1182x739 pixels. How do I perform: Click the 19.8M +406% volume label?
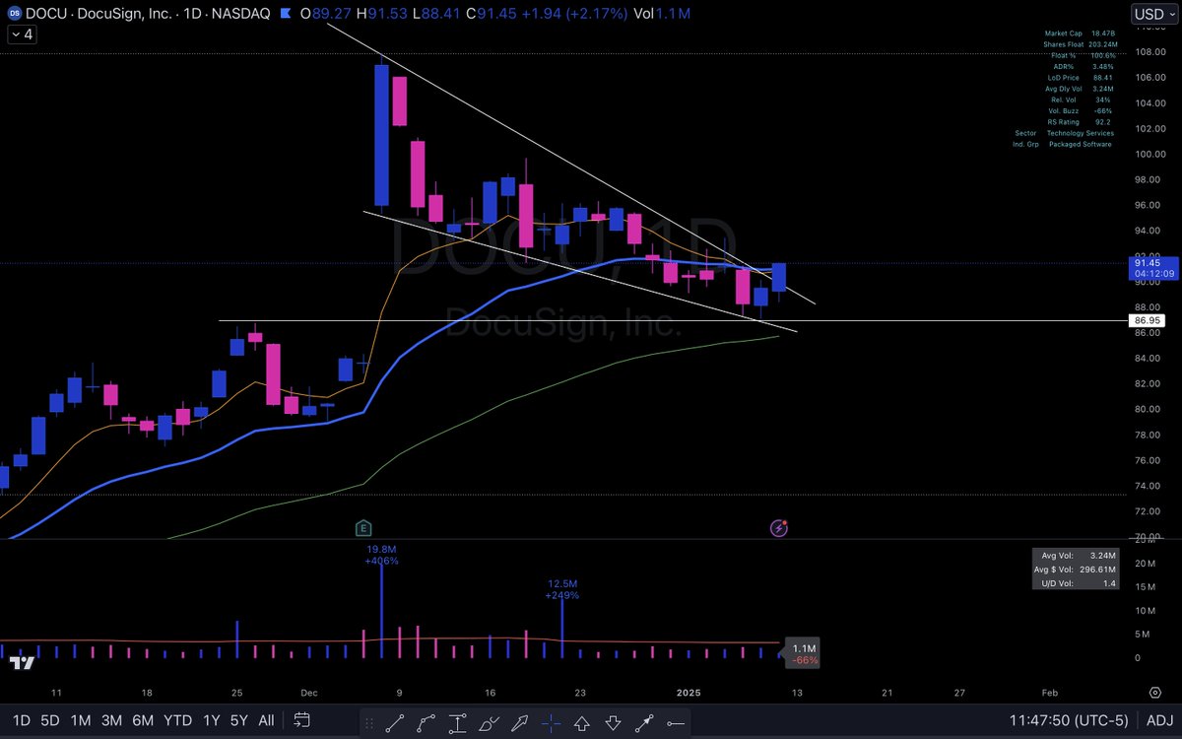coord(381,555)
